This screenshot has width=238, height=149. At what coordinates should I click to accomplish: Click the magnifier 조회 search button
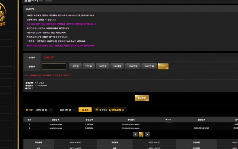click(85, 110)
